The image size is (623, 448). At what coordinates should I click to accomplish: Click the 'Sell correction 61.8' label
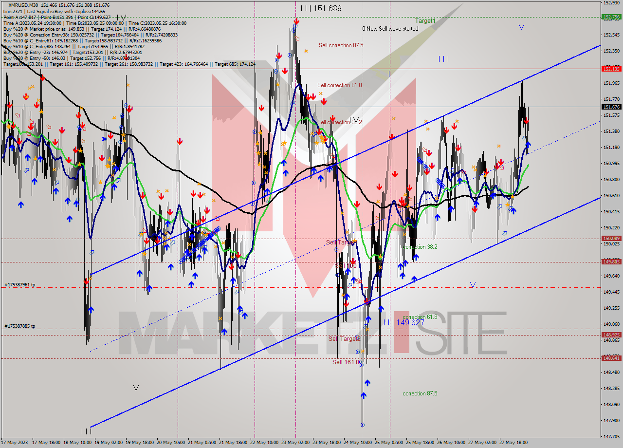click(339, 85)
